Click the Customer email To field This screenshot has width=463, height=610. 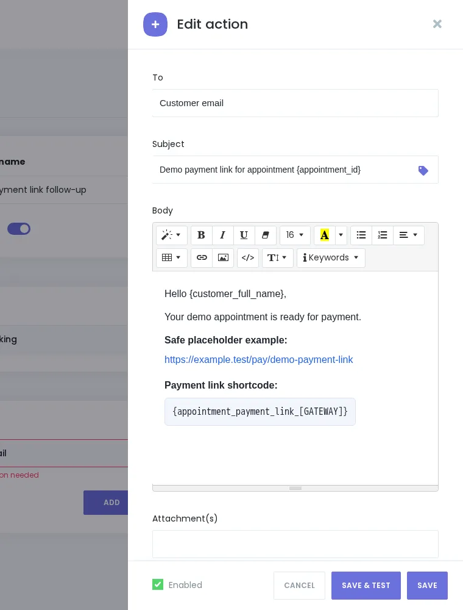(295, 103)
